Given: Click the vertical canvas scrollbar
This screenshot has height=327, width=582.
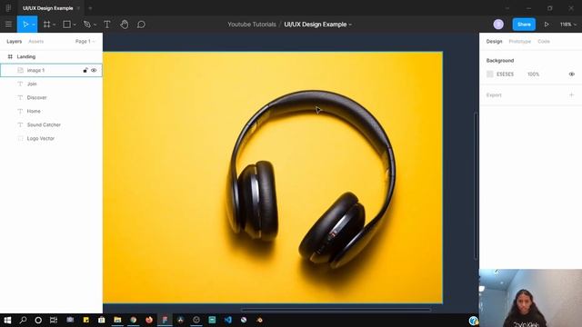Looking at the screenshot, I should click(x=476, y=185).
